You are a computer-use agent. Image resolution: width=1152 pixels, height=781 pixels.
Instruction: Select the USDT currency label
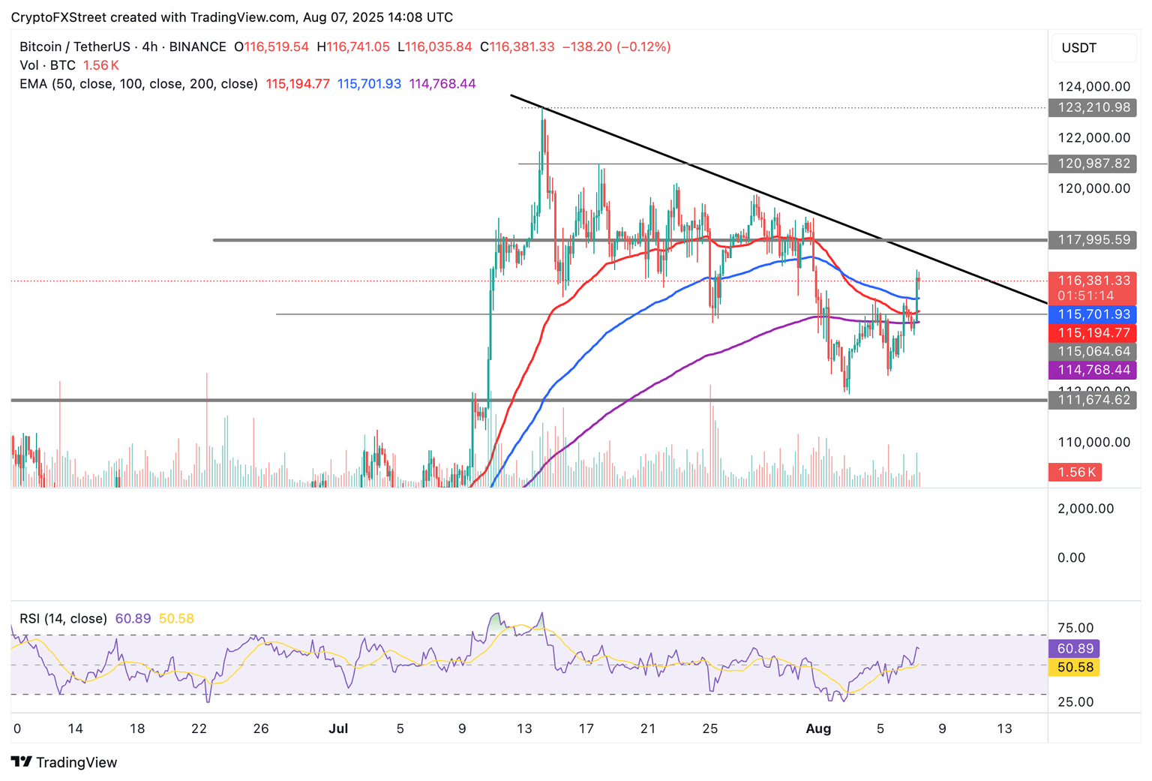(1078, 48)
